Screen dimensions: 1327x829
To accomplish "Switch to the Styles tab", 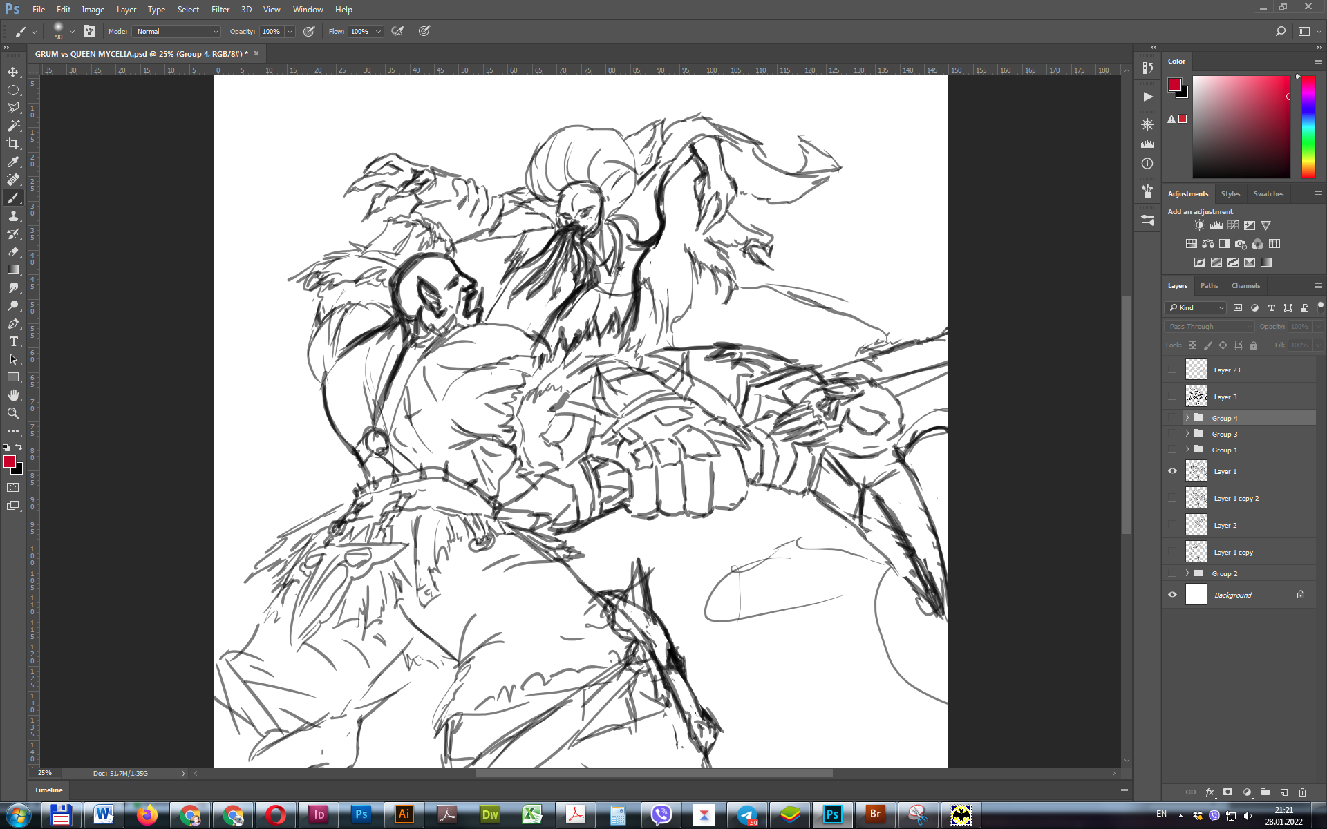I will (x=1230, y=193).
